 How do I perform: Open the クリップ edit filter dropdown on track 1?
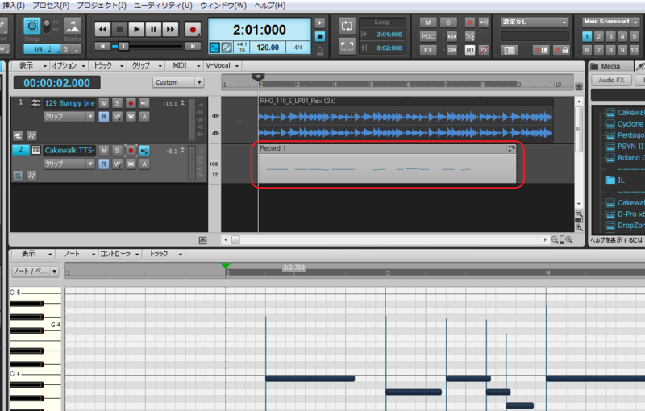point(69,117)
